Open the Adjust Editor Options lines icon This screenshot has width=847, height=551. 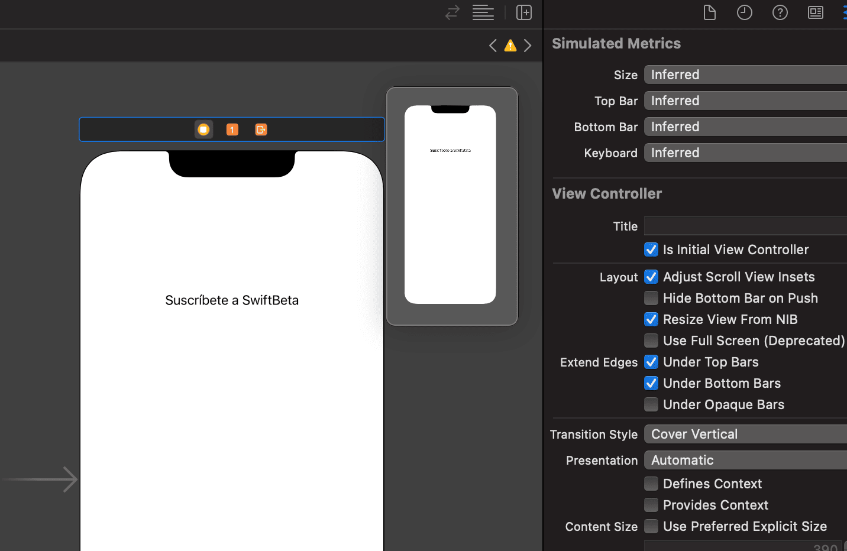coord(483,12)
